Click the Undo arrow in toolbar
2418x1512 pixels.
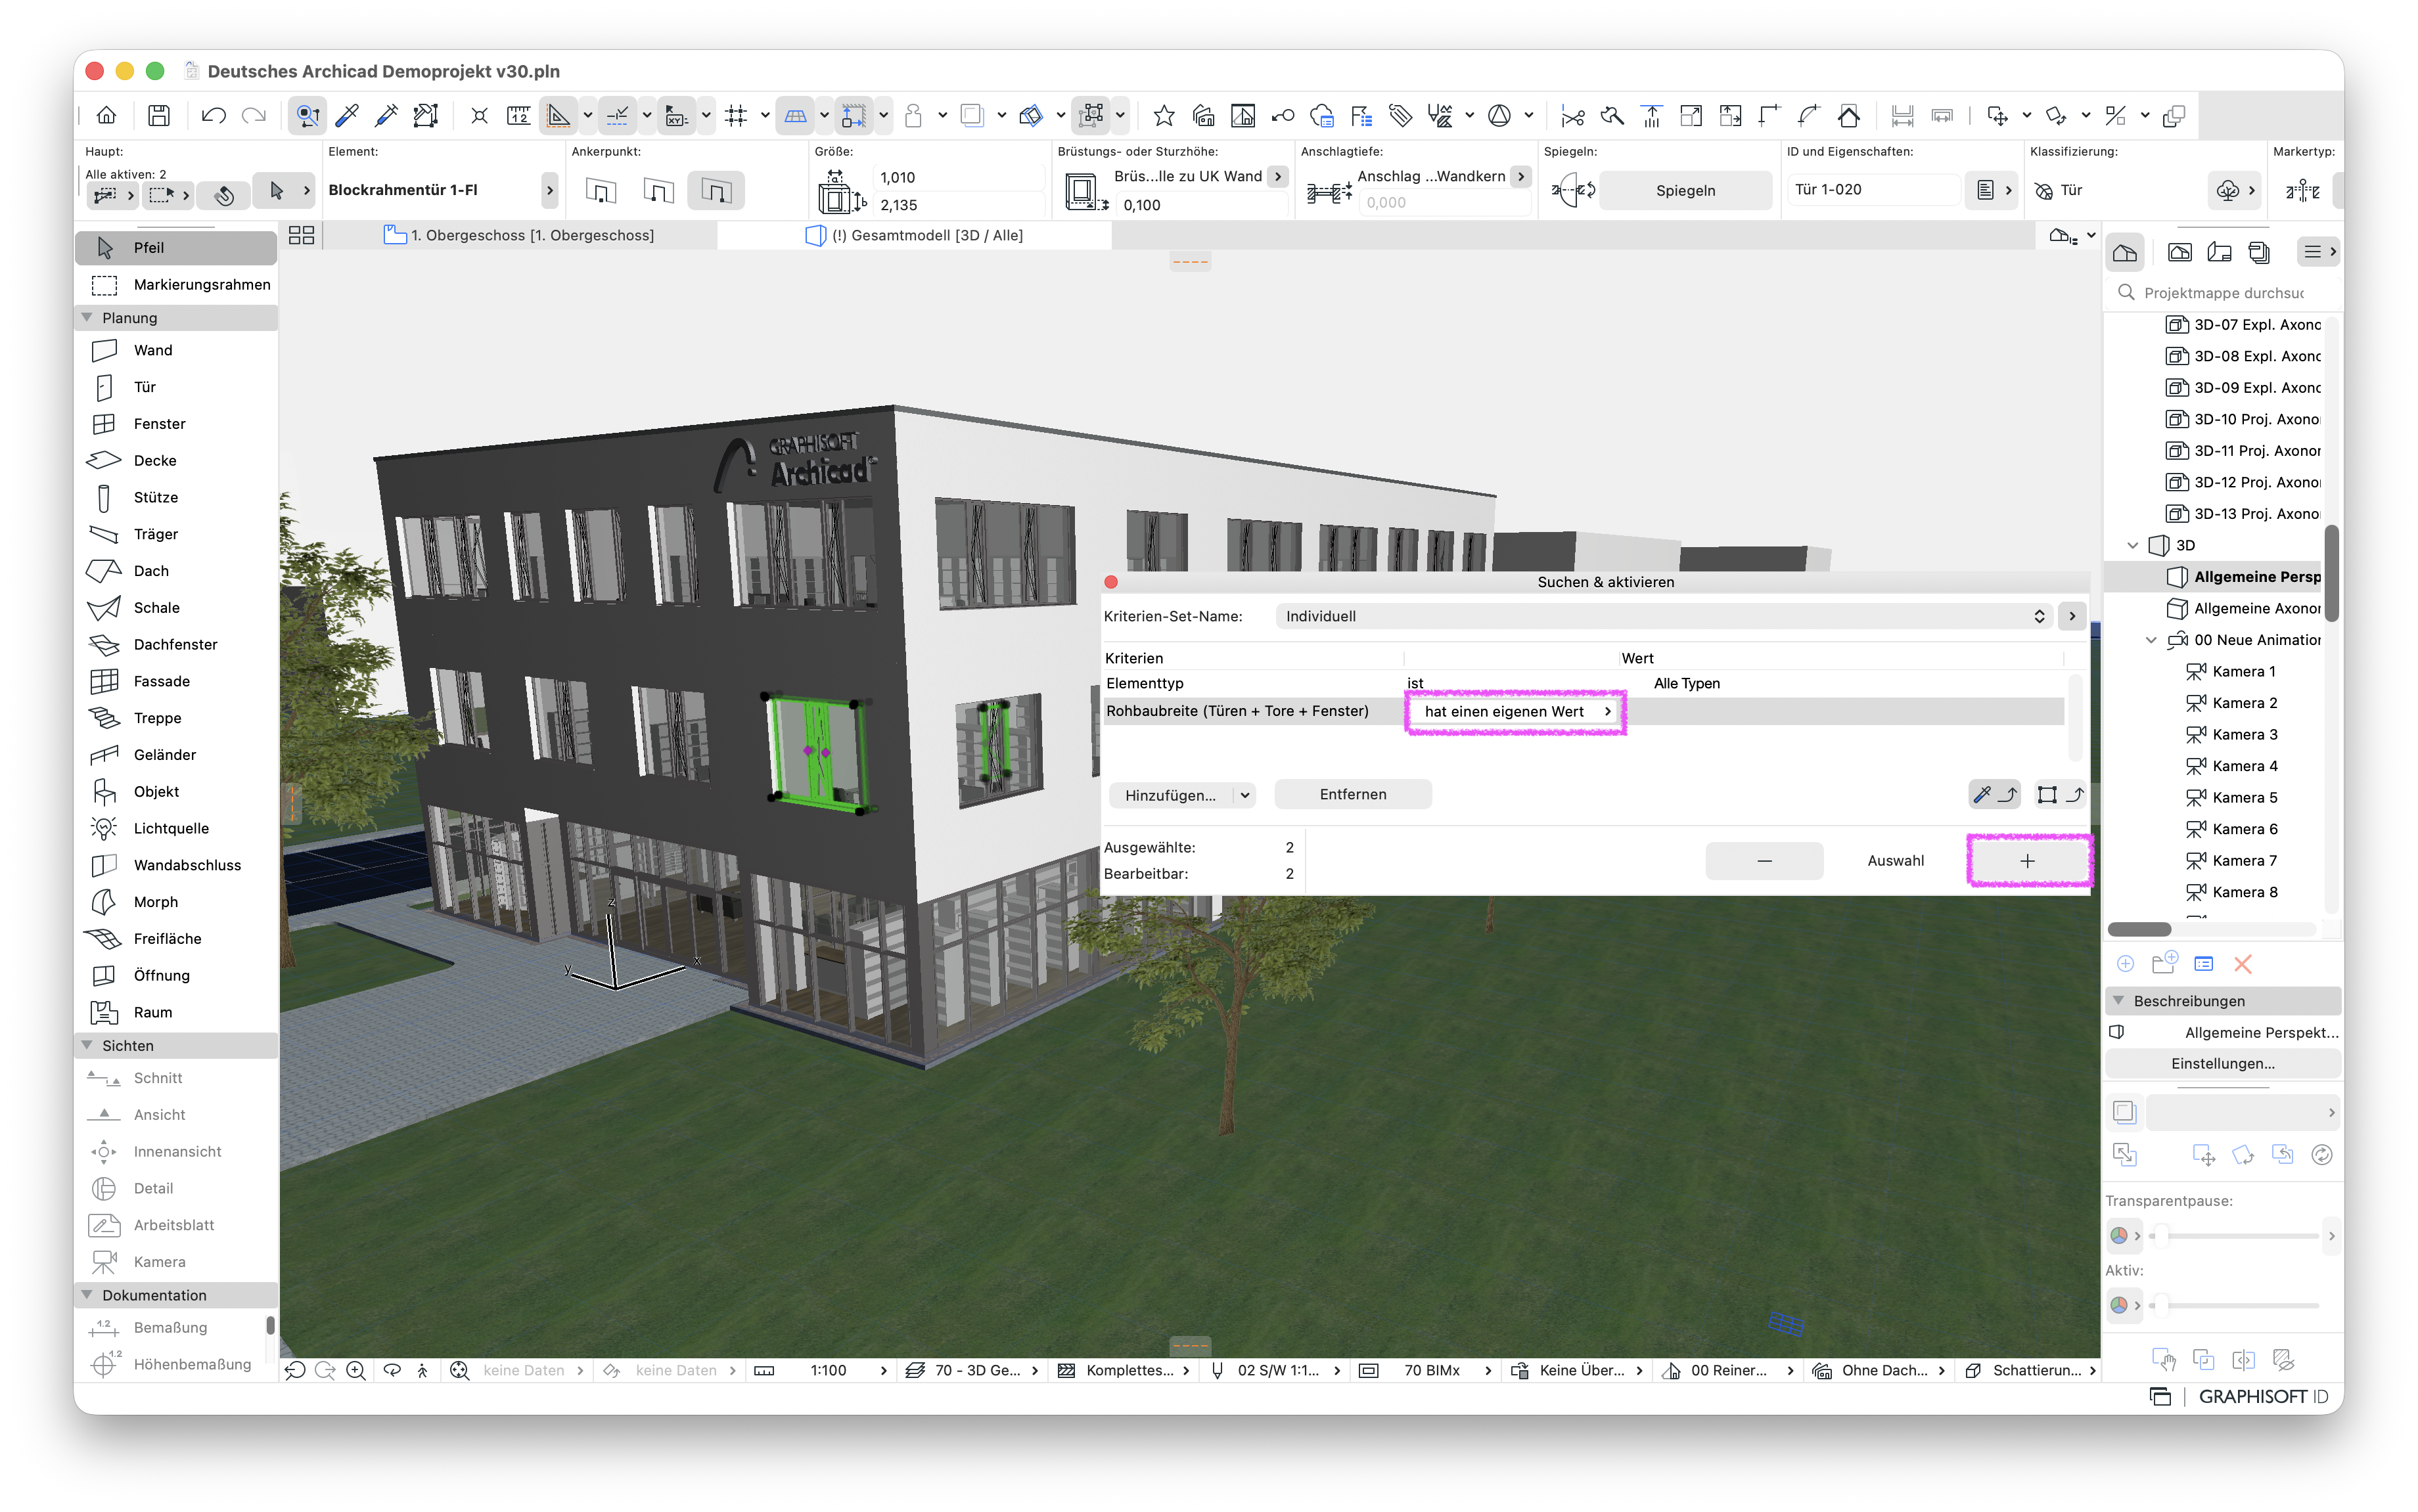tap(213, 116)
